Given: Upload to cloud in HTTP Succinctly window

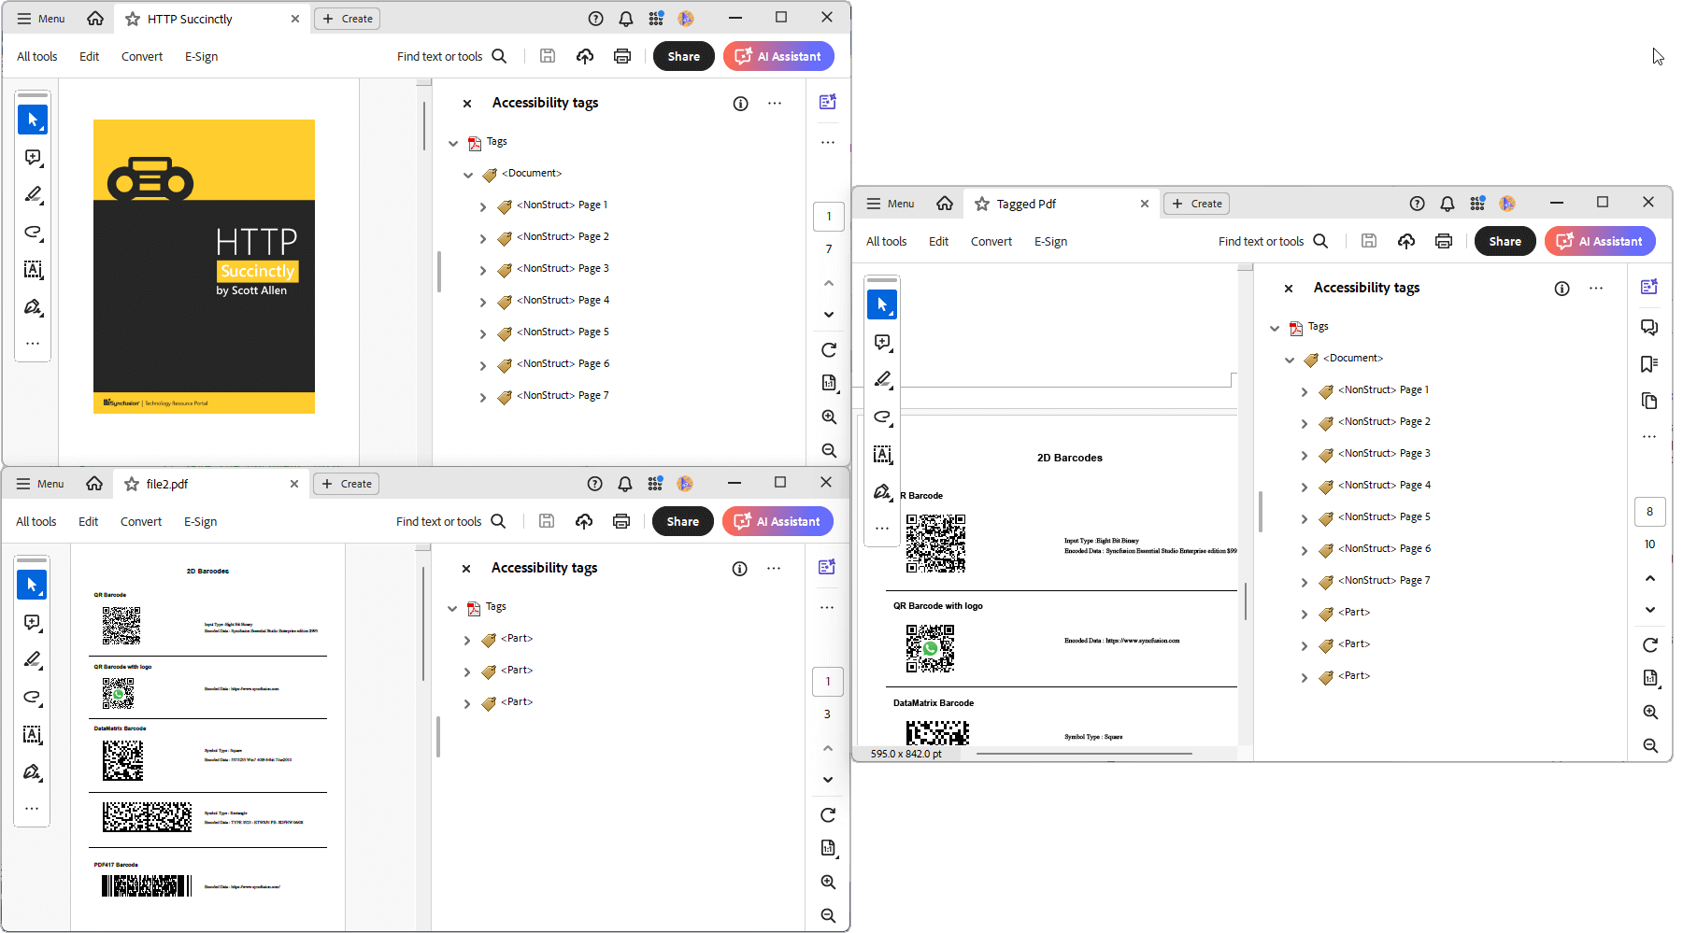Looking at the screenshot, I should [x=585, y=56].
